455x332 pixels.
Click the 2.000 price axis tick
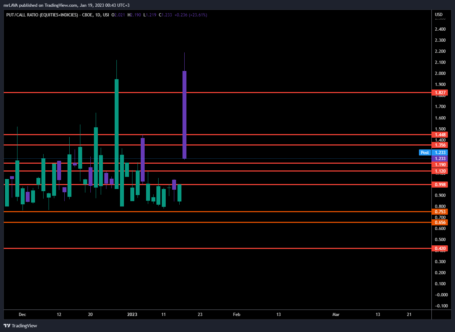coord(440,73)
